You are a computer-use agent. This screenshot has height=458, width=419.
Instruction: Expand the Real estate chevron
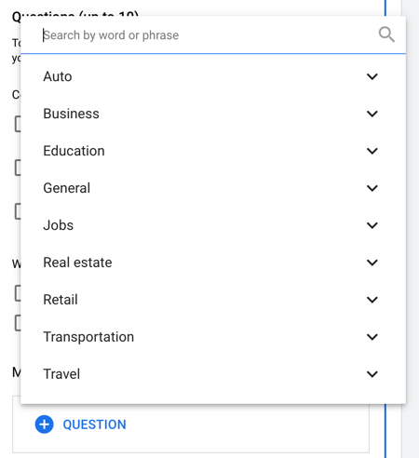coord(372,263)
